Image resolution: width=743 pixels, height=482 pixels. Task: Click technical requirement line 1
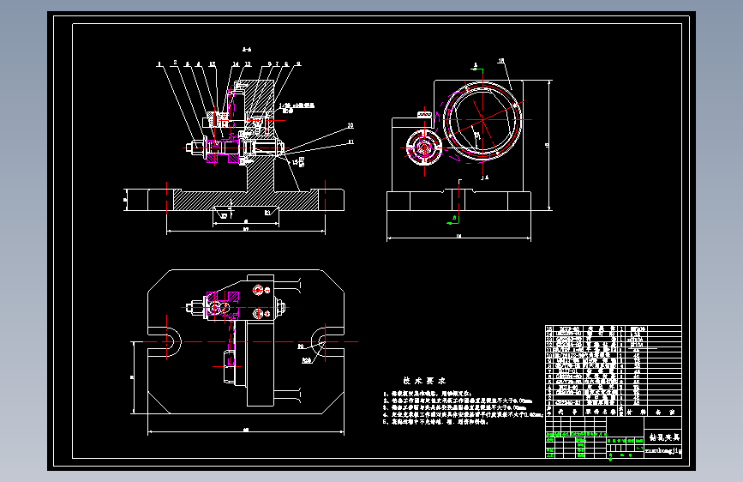click(x=428, y=394)
